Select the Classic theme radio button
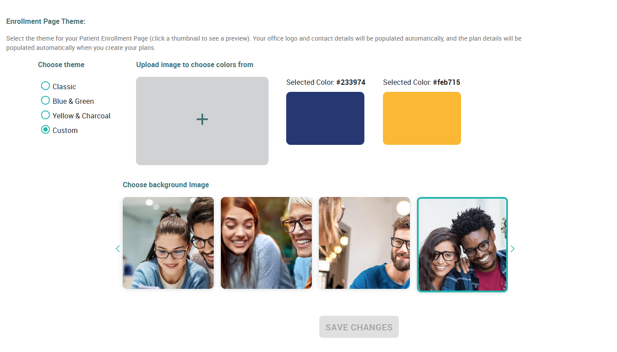The height and width of the screenshot is (352, 617). pos(45,86)
